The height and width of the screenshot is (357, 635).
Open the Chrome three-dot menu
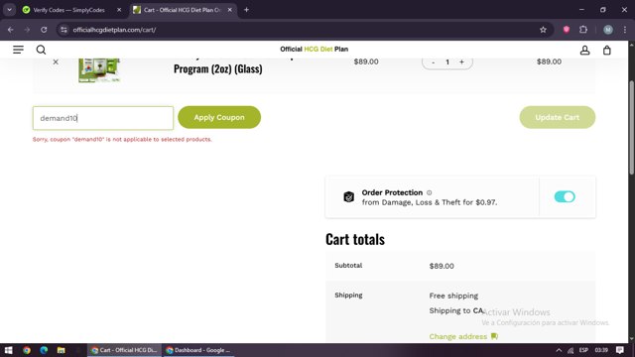625,30
